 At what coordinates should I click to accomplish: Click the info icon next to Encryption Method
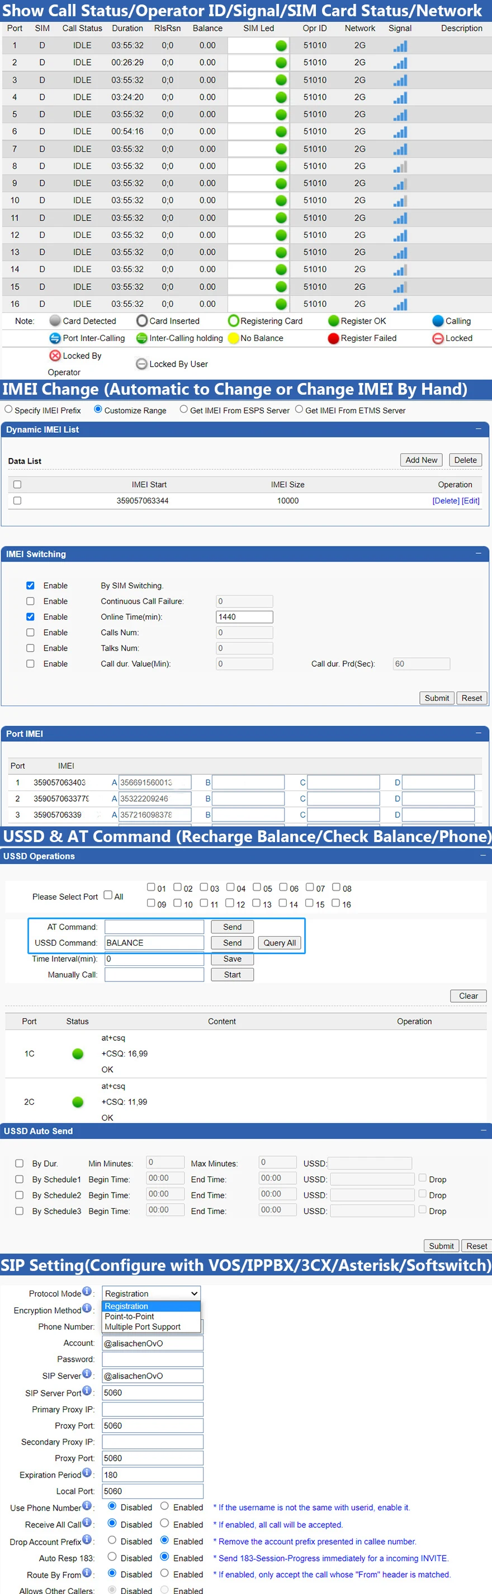pos(87,1309)
